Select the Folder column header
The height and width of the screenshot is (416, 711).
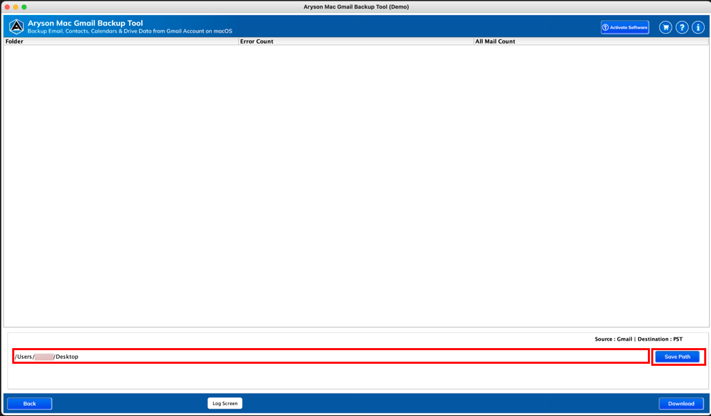(x=121, y=41)
